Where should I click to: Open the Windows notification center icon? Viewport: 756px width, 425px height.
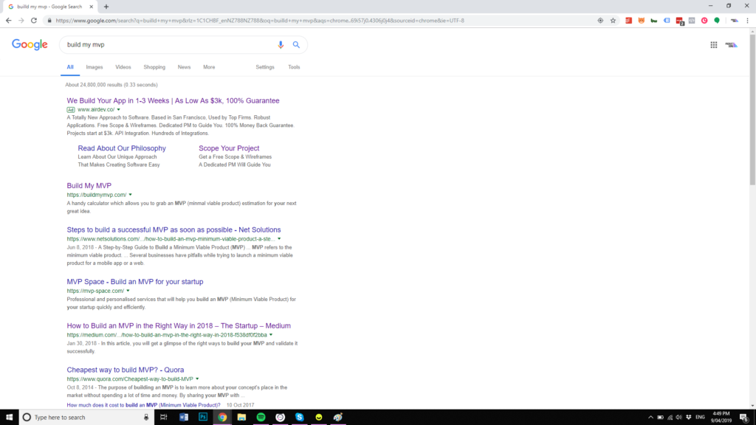[x=744, y=418]
